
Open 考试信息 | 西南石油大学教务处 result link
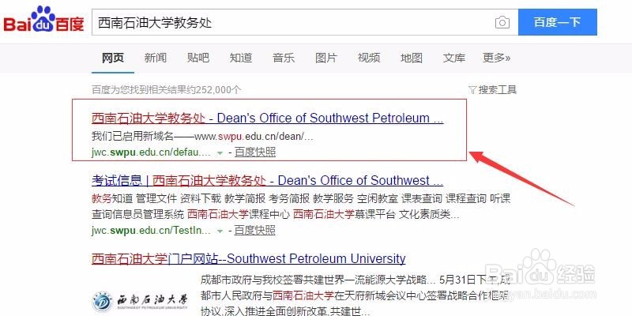point(267,180)
